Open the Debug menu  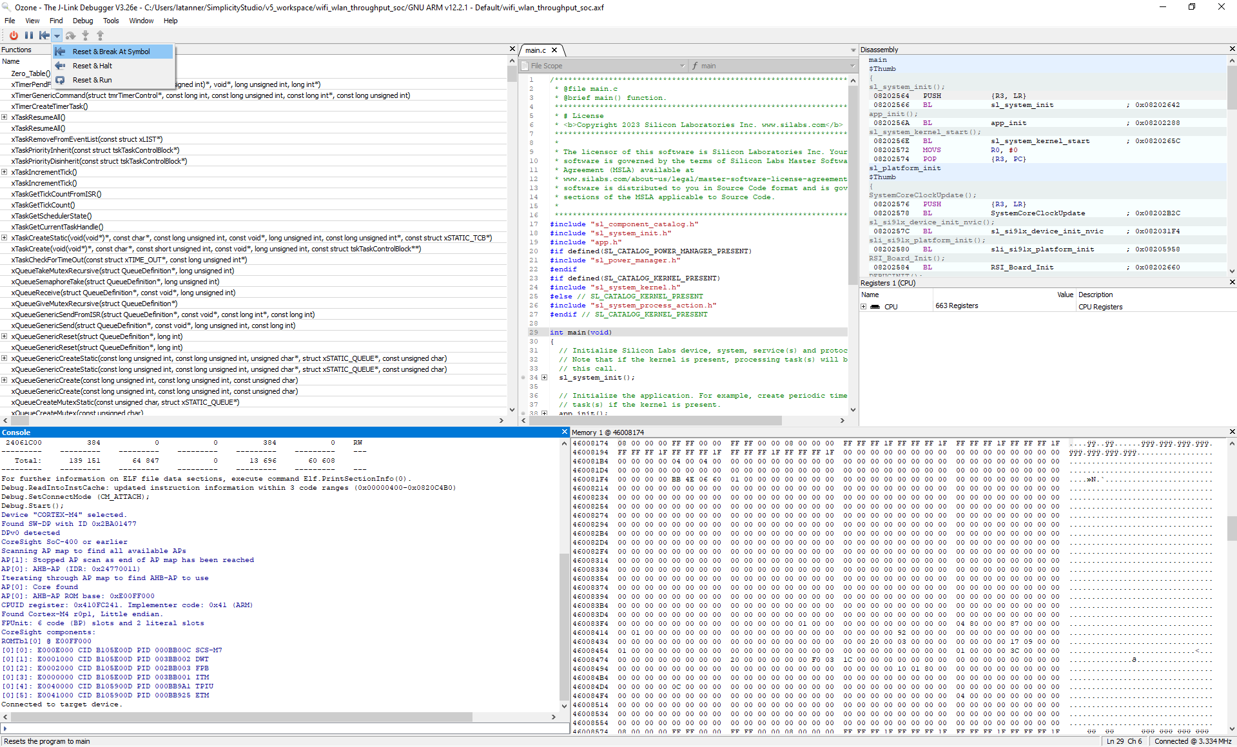(83, 21)
